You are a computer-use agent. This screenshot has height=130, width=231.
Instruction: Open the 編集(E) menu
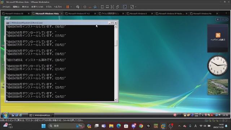point(16,7)
